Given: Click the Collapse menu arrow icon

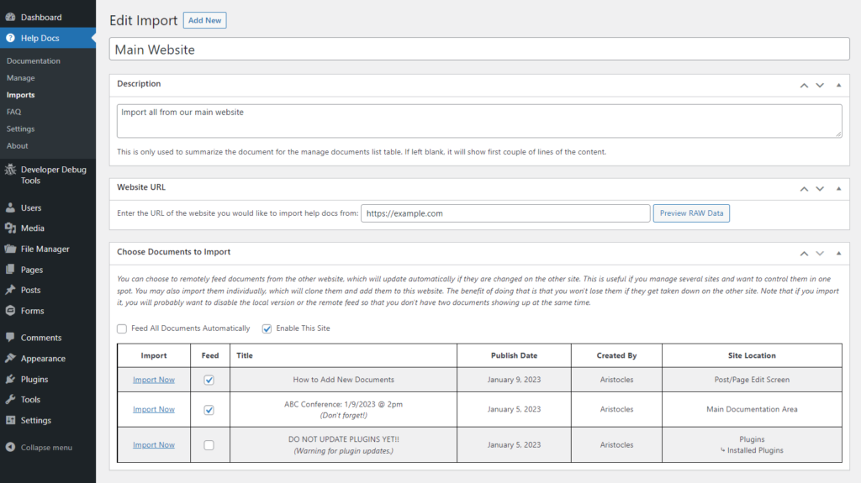Looking at the screenshot, I should (10, 448).
